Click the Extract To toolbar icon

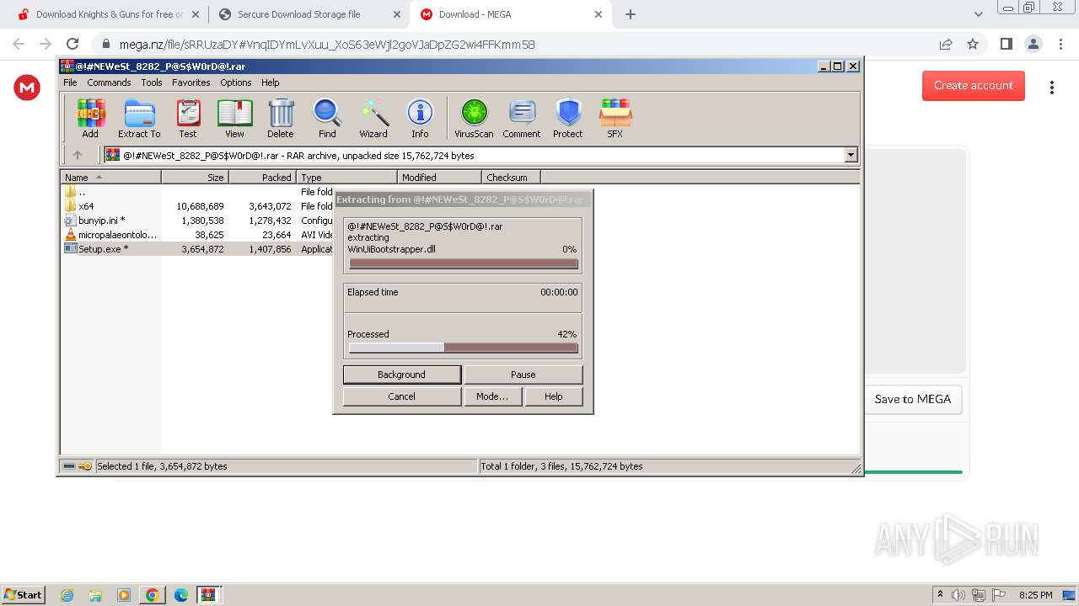(139, 118)
